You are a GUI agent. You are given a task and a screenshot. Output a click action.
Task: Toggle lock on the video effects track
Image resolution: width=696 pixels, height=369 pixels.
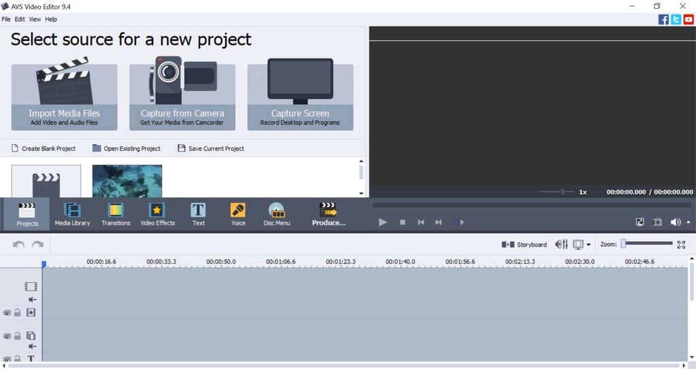point(17,313)
